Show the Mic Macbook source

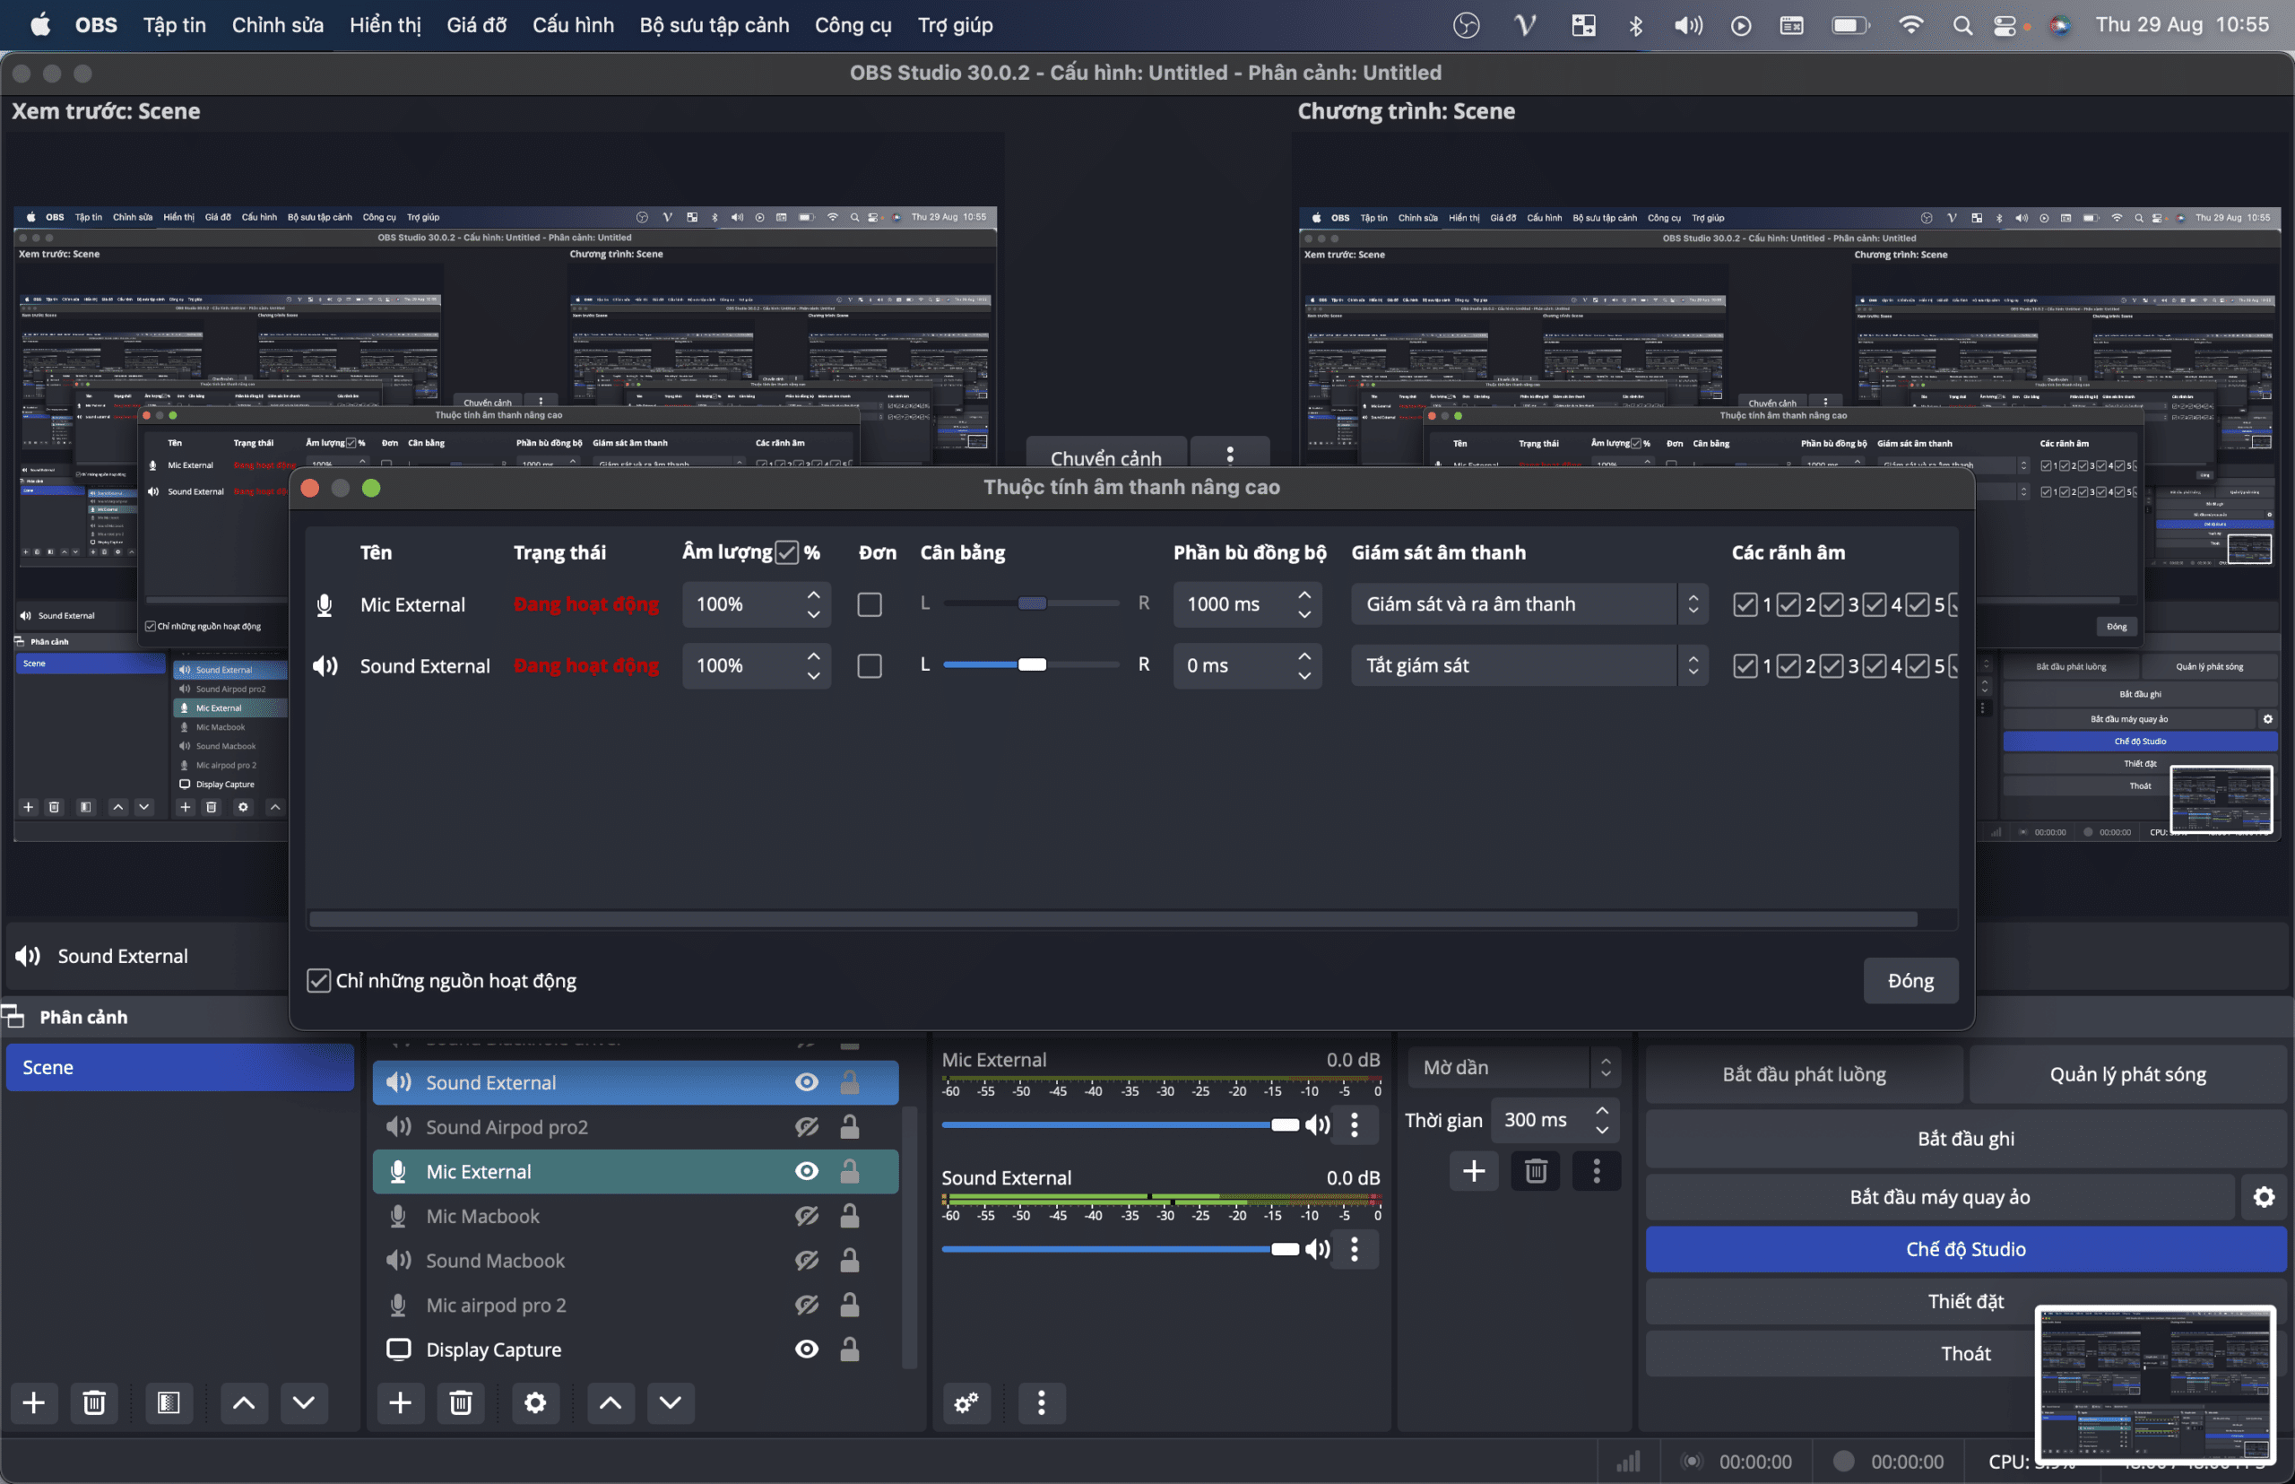807,1216
